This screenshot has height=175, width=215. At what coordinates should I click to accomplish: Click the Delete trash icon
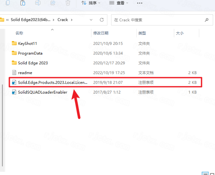(x=68, y=3)
